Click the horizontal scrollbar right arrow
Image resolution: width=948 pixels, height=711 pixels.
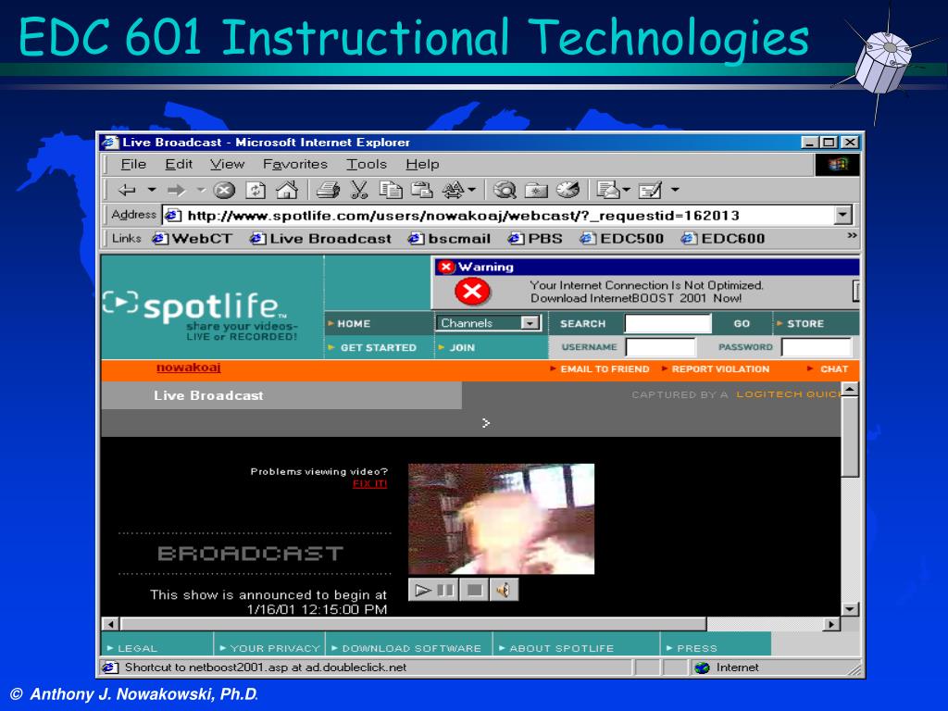(832, 624)
